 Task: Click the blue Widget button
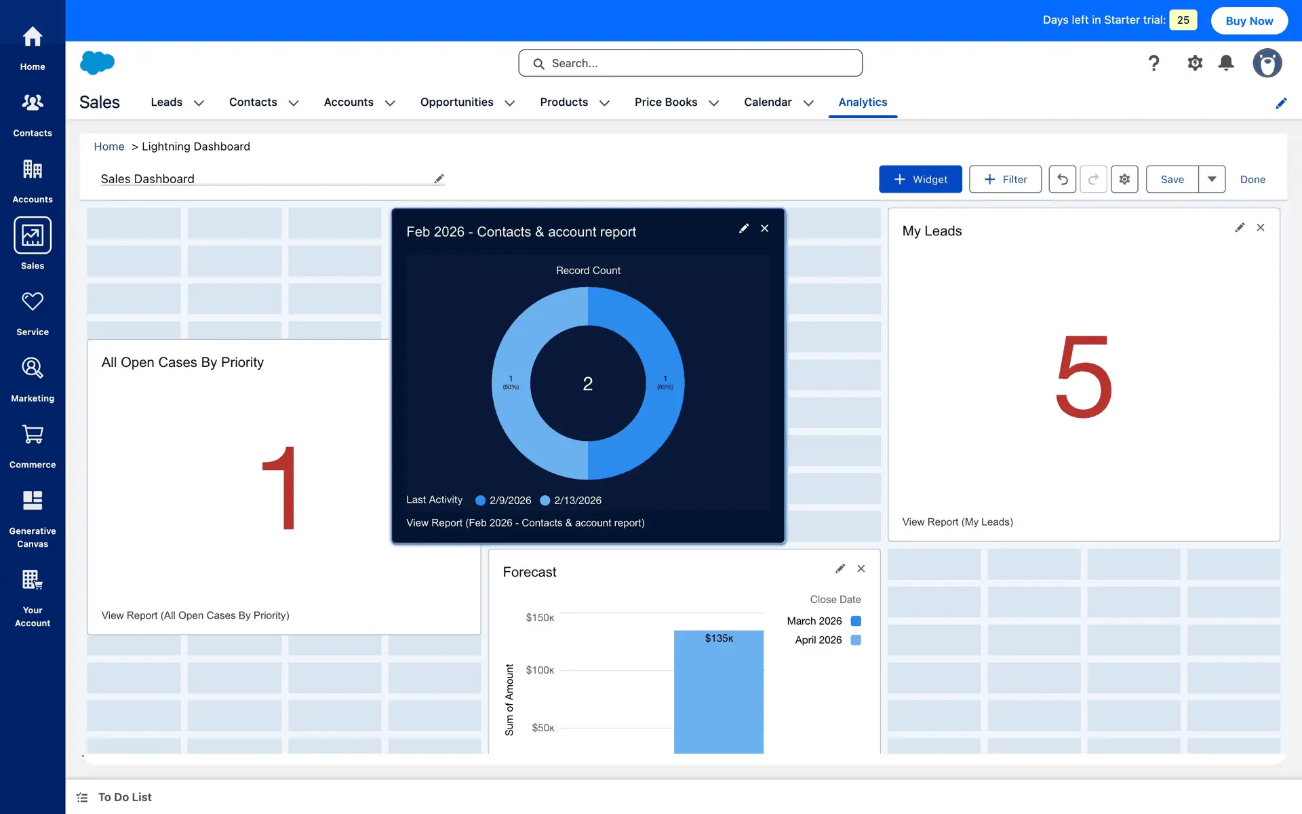tap(920, 179)
